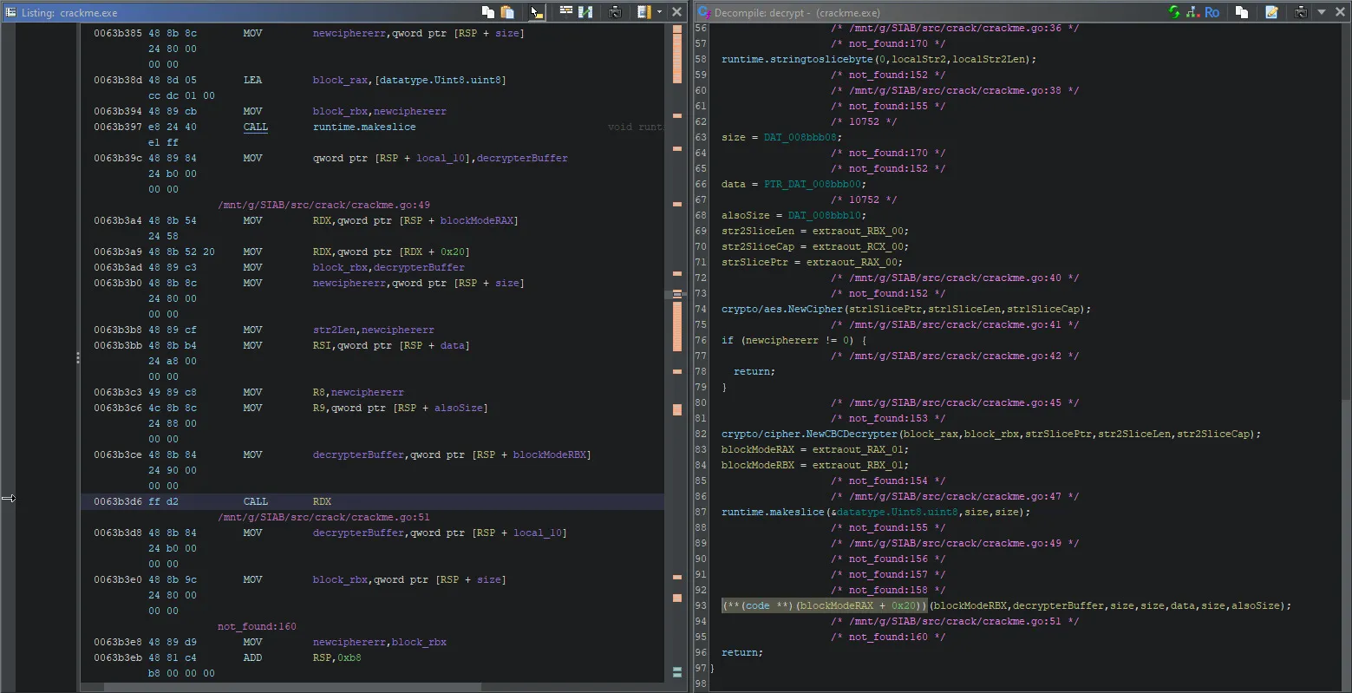1352x693 pixels.
Task: Close the Decompile panel
Action: [x=1339, y=12]
